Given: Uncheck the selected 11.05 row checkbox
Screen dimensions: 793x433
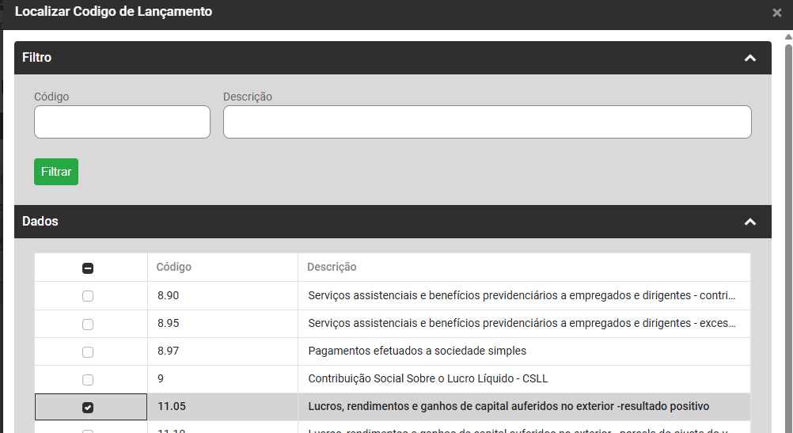Looking at the screenshot, I should 88,407.
